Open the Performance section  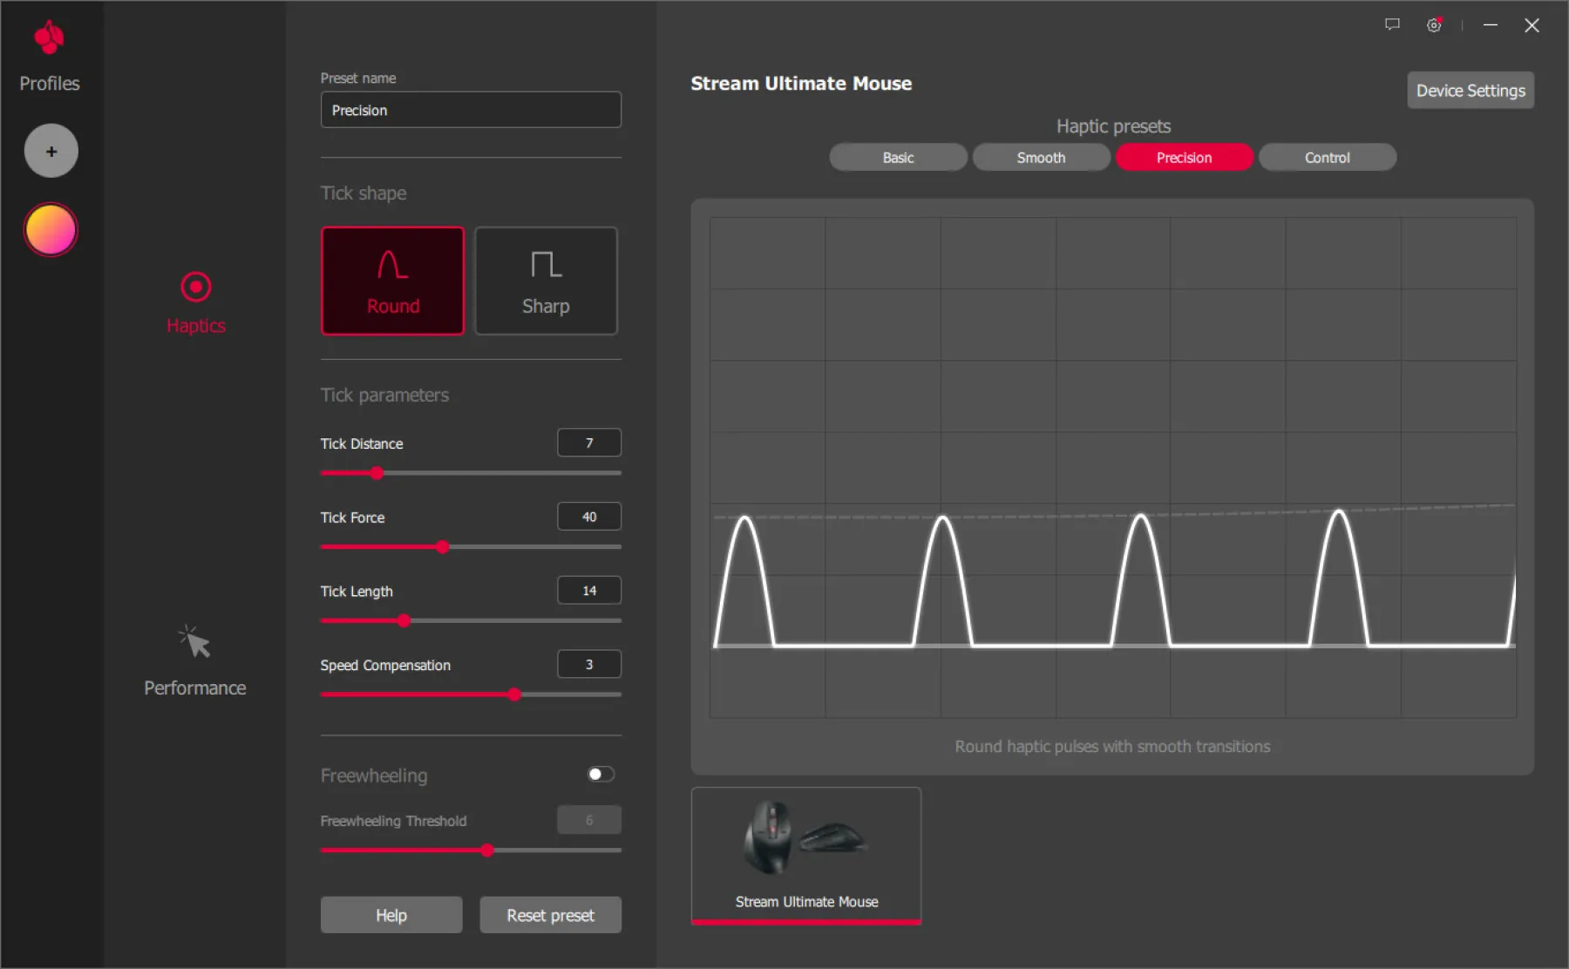[x=194, y=661]
